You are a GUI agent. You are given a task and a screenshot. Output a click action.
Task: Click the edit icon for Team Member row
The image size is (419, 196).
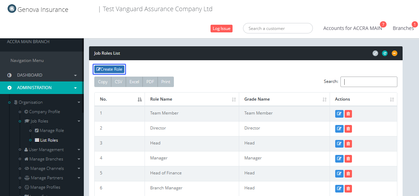(339, 114)
